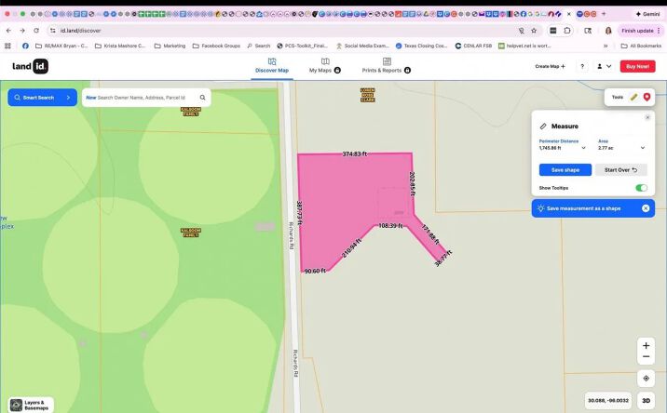Open the CENLAR FSB bookmark
The image size is (667, 413).
(x=473, y=46)
